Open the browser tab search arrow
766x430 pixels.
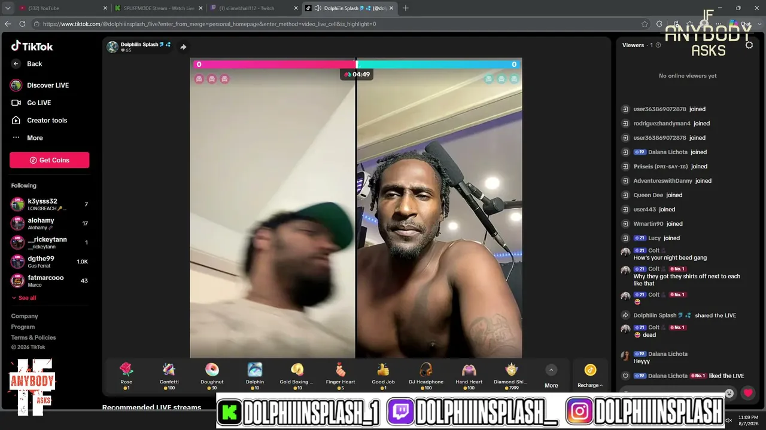[8, 8]
